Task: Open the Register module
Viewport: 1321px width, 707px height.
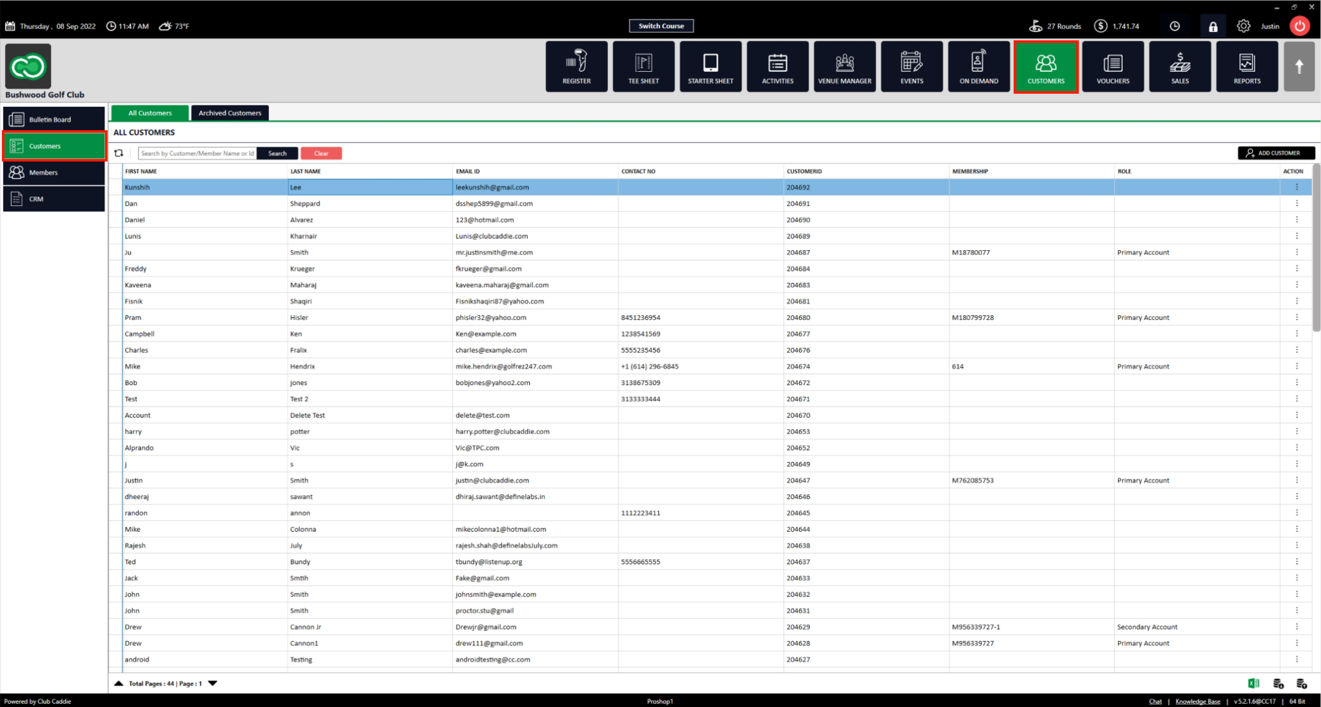Action: [577, 66]
